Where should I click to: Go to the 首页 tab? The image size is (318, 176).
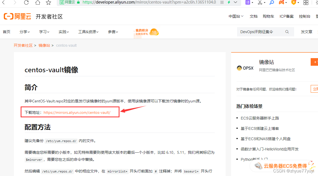[7, 32]
